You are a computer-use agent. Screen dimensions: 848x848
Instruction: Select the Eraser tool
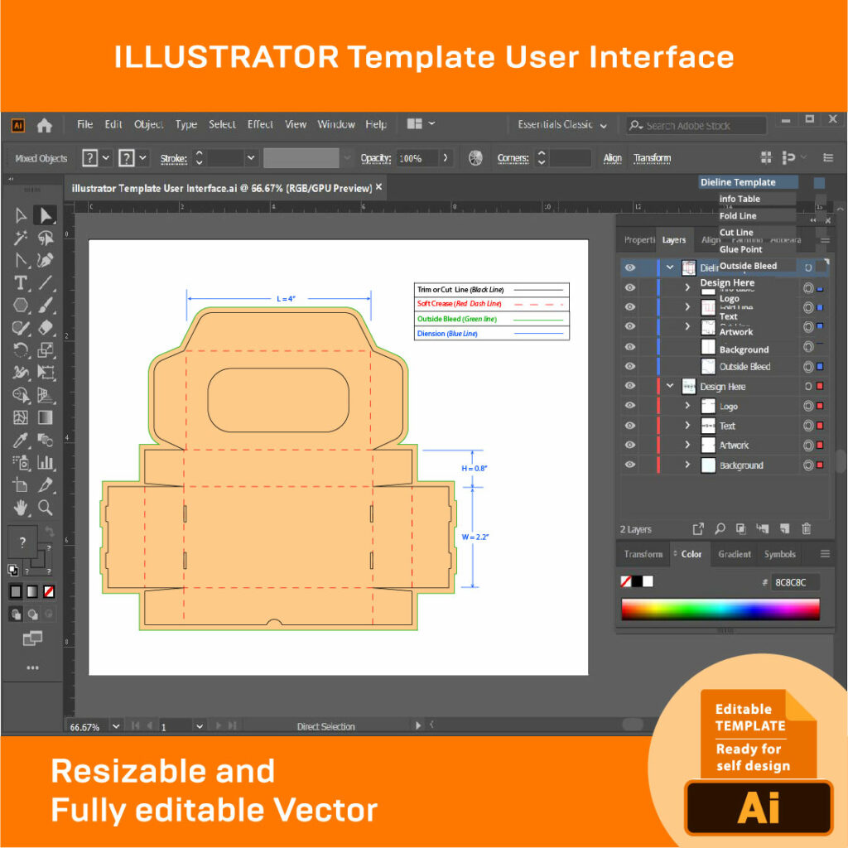(x=46, y=327)
